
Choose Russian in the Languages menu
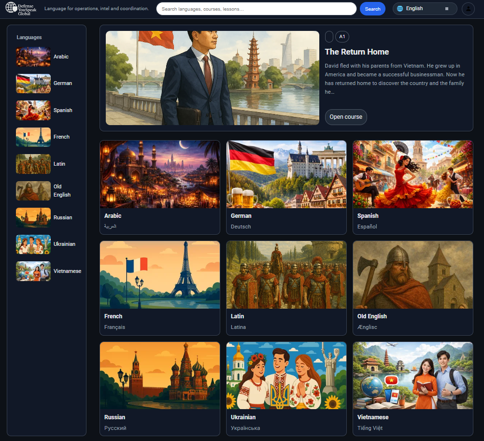tap(33, 217)
